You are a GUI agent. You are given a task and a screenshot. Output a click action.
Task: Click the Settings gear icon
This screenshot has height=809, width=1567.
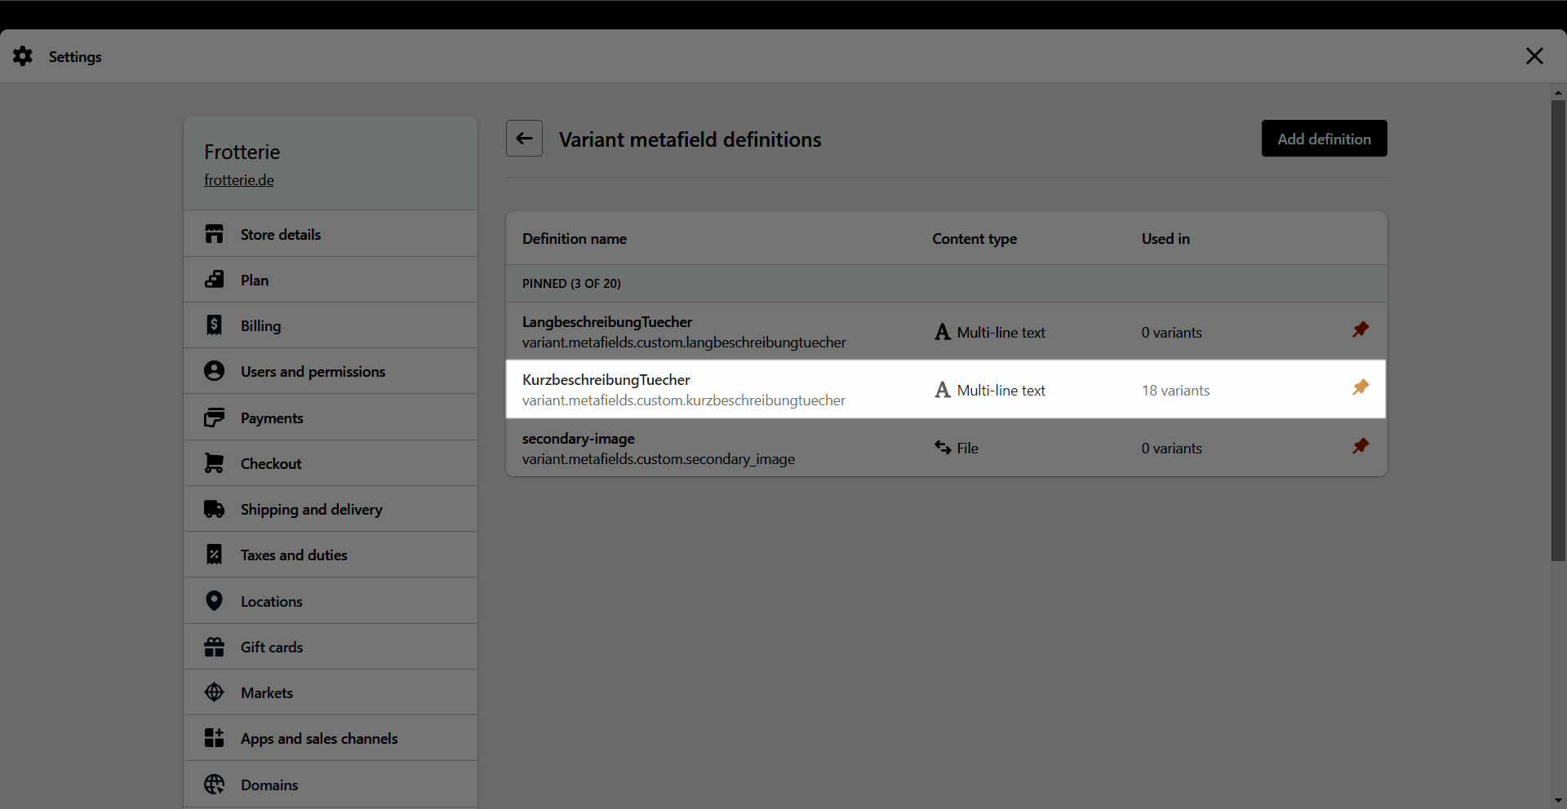[x=22, y=55]
